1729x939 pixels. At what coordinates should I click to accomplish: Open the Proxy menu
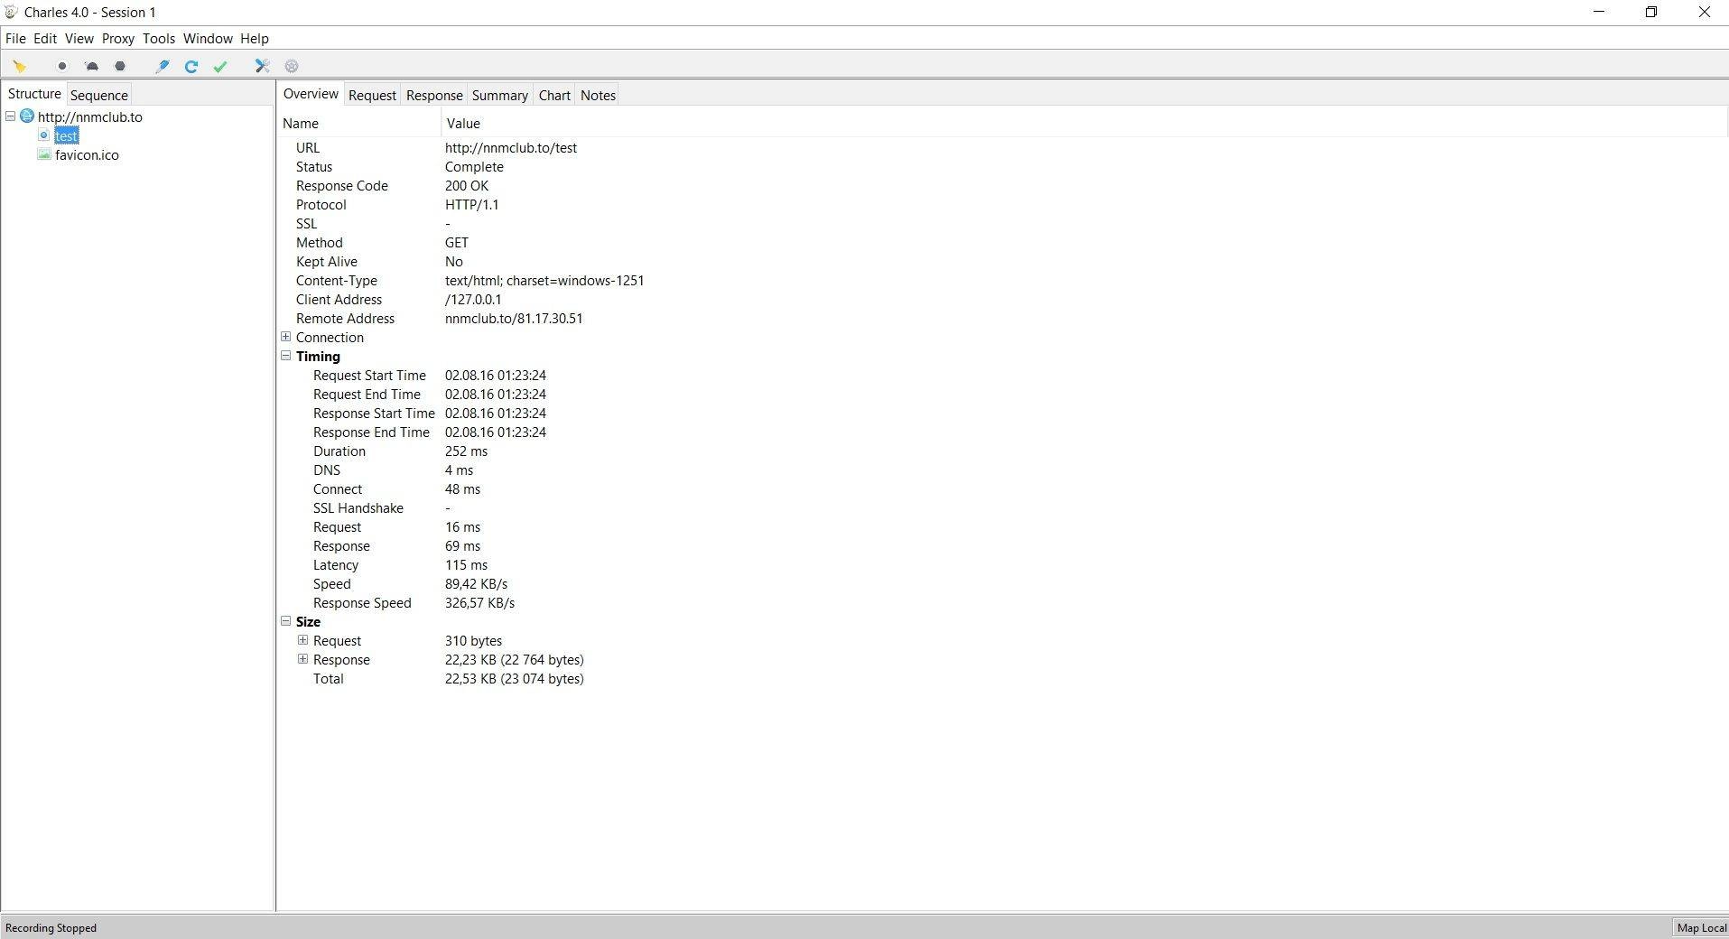[118, 39]
